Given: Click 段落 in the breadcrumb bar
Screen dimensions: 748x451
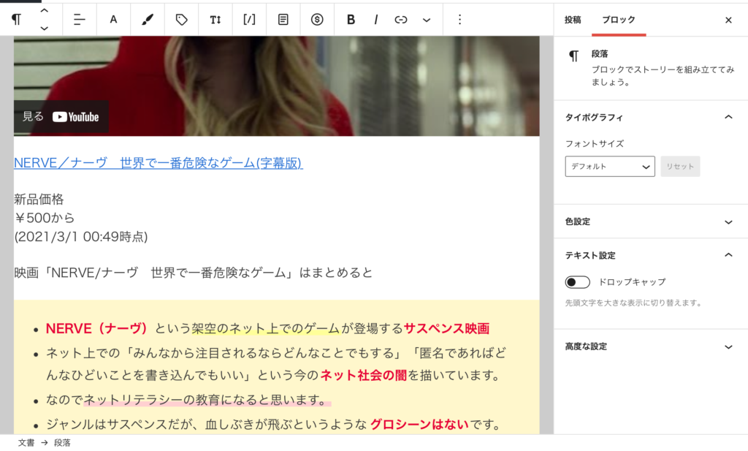Looking at the screenshot, I should [x=62, y=443].
